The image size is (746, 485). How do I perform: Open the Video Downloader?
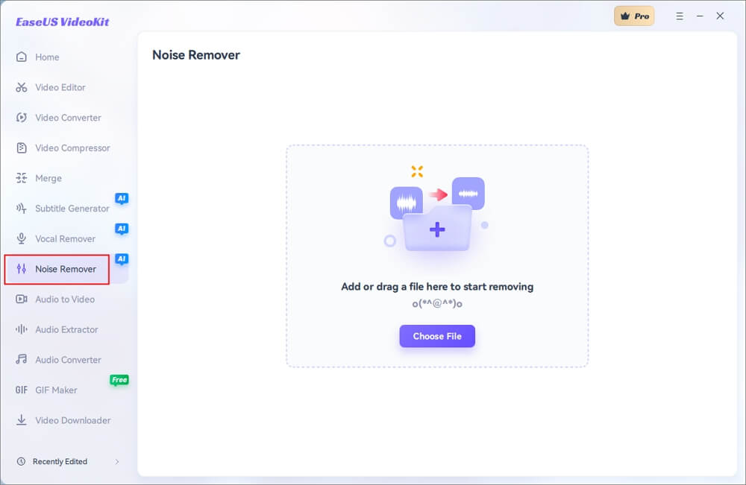(x=70, y=420)
